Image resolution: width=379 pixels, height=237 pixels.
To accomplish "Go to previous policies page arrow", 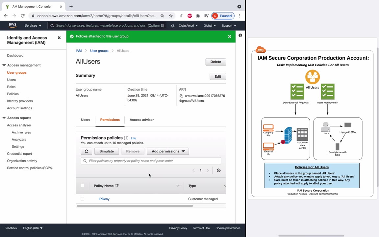I will [x=193, y=170].
